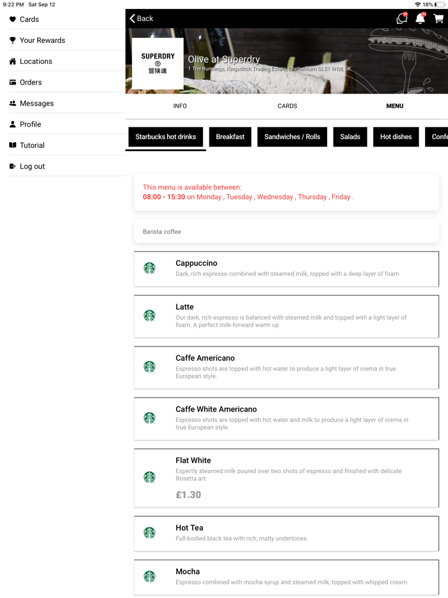Viewport: 448px width, 598px height.
Task: Select the Caffe Americano item title
Action: click(x=205, y=358)
